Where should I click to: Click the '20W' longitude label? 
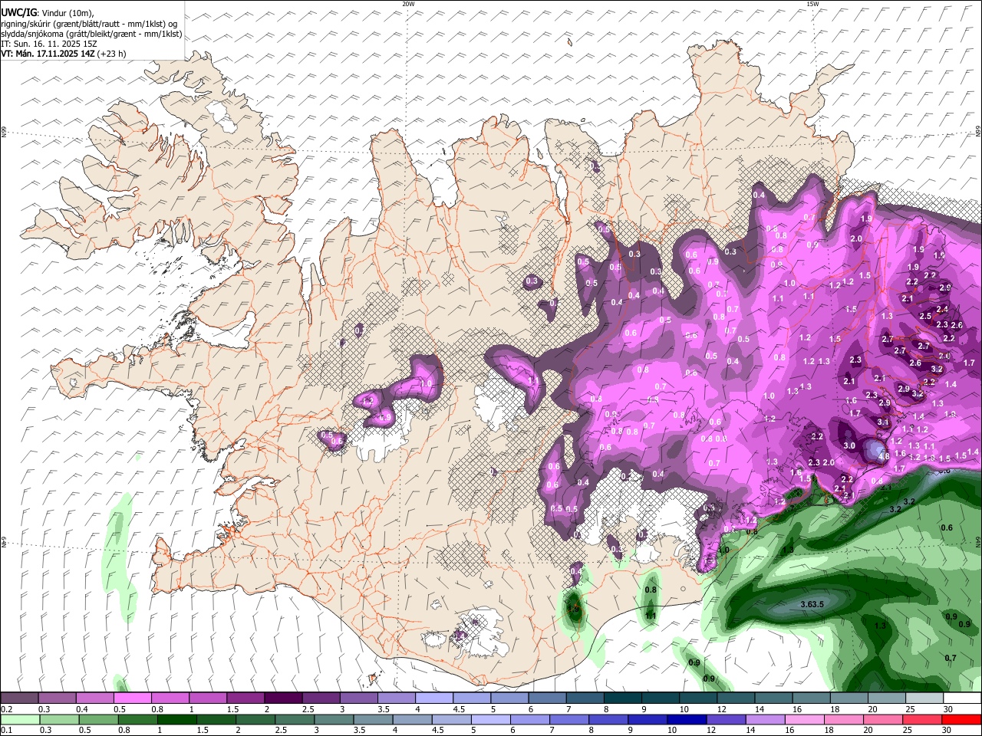tap(408, 4)
